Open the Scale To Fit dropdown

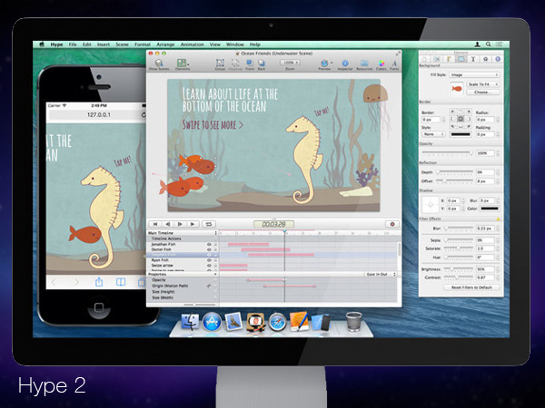482,84
